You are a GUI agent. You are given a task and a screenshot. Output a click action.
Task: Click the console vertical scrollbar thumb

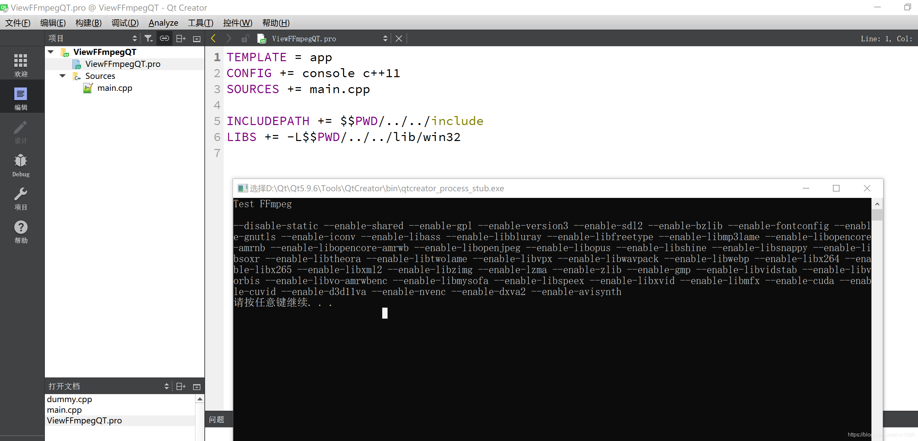pyautogui.click(x=877, y=215)
